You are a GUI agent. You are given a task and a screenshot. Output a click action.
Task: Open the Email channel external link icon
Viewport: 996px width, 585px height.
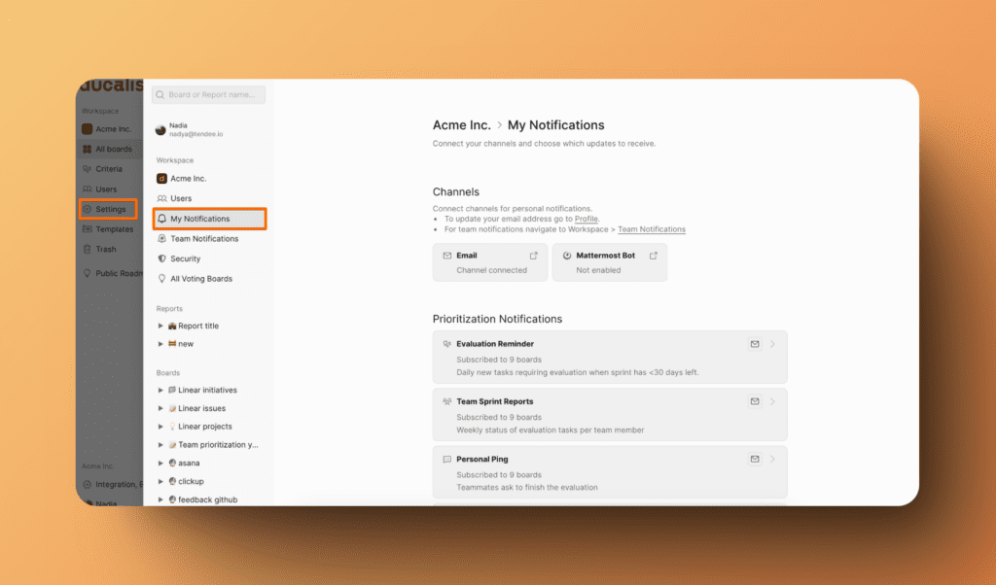pos(534,256)
